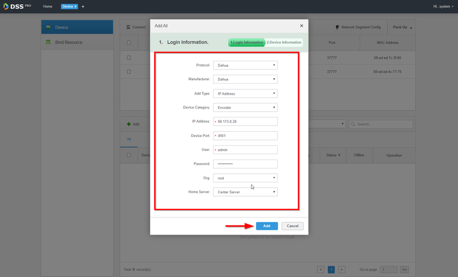Click the Connect toolbar button

(x=136, y=27)
